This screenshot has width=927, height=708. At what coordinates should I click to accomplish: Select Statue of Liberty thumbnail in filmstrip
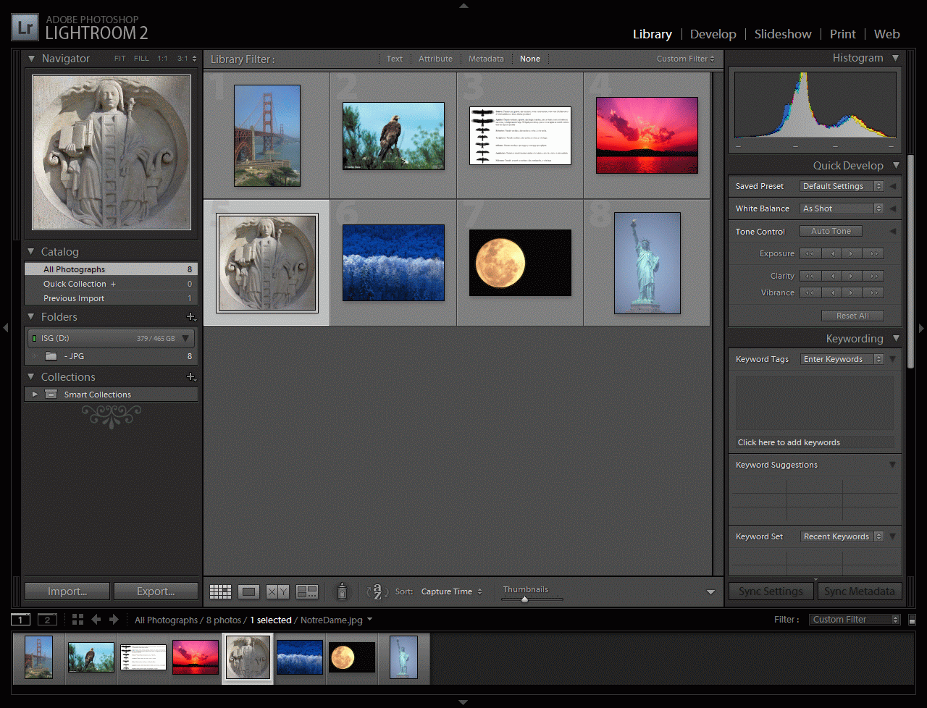click(x=404, y=657)
